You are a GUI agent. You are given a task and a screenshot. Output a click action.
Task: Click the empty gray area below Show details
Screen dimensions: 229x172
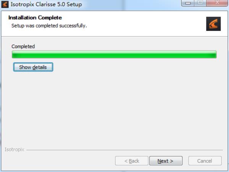[x=114, y=108]
